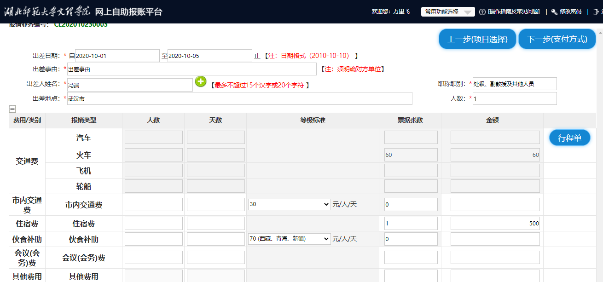Open 操作指南及常见问题 link
This screenshot has height=282, width=603.
point(514,12)
